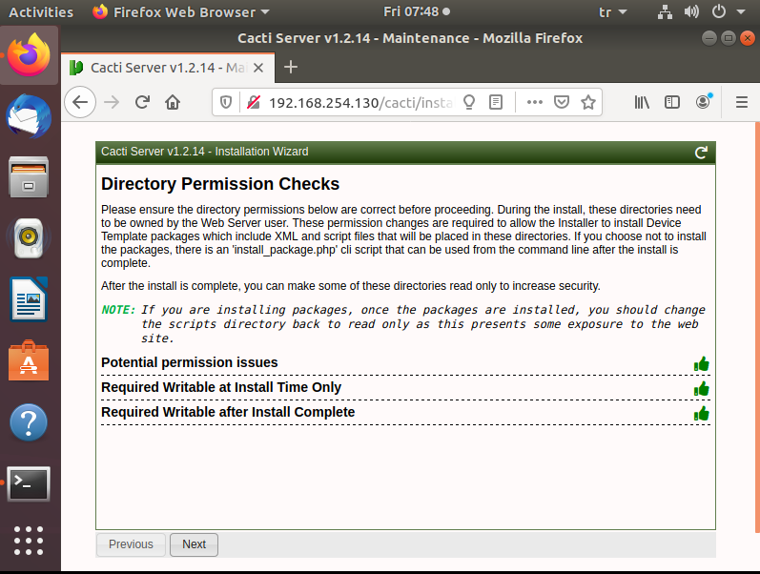Viewport: 760px width, 574px height.
Task: Open a new browser tab
Action: tap(290, 67)
